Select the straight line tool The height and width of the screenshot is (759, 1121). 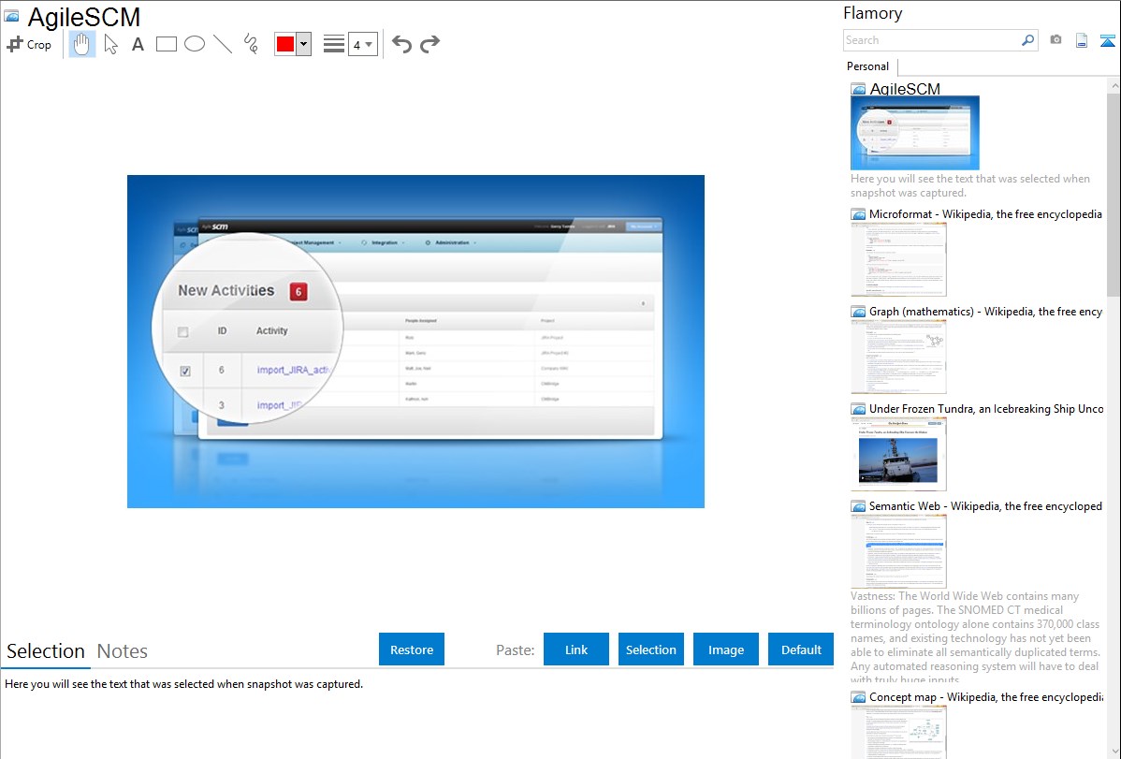pos(223,44)
